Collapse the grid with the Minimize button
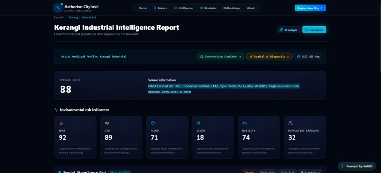The width and height of the screenshot is (381, 173). (310, 172)
